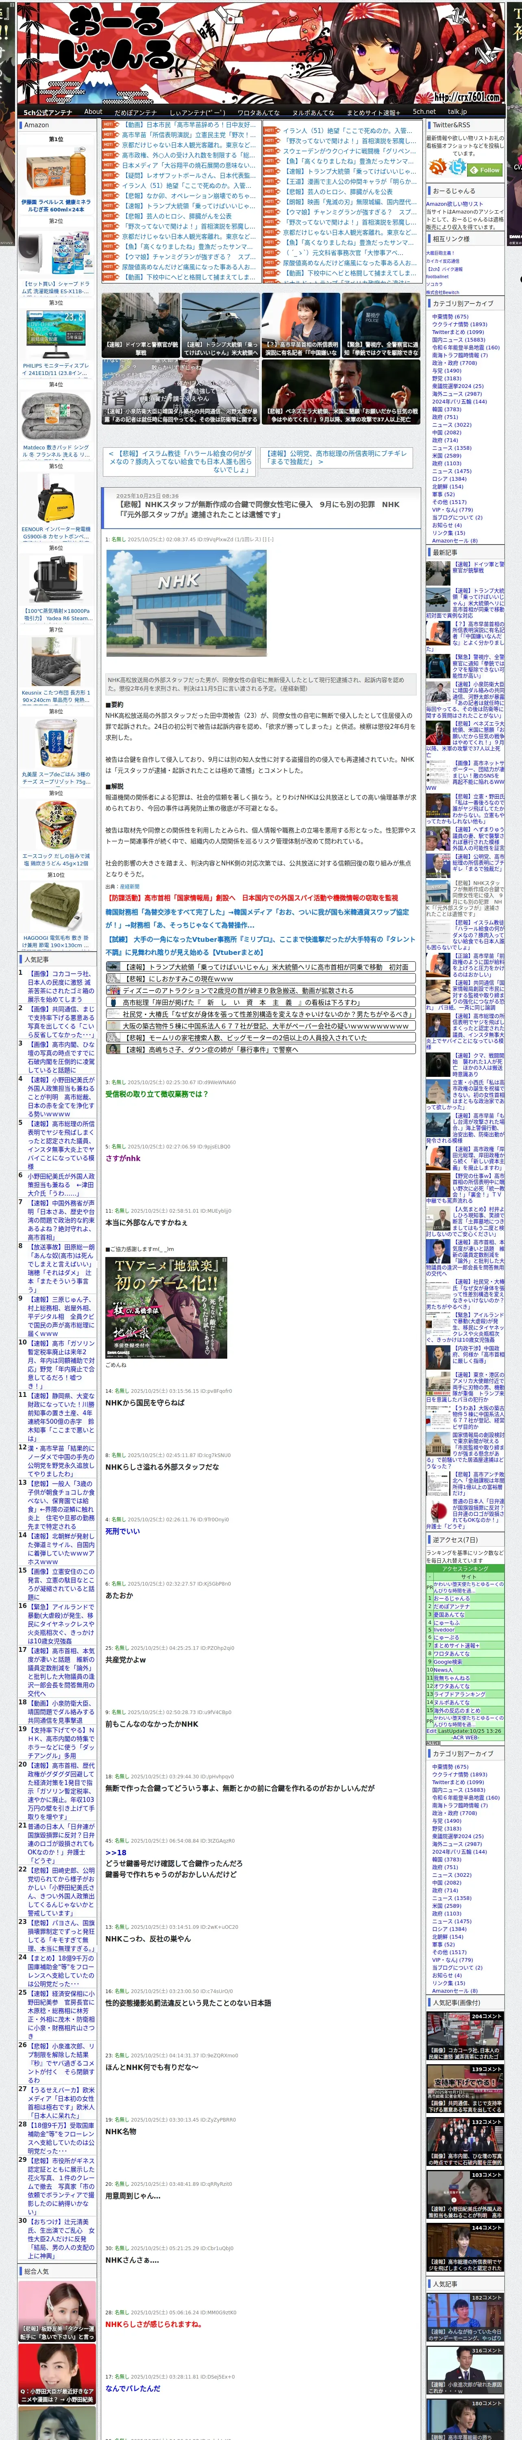Image resolution: width=522 pixels, height=2440 pixels.
Task: Open the 産経新聞 source link
Action: click(129, 886)
